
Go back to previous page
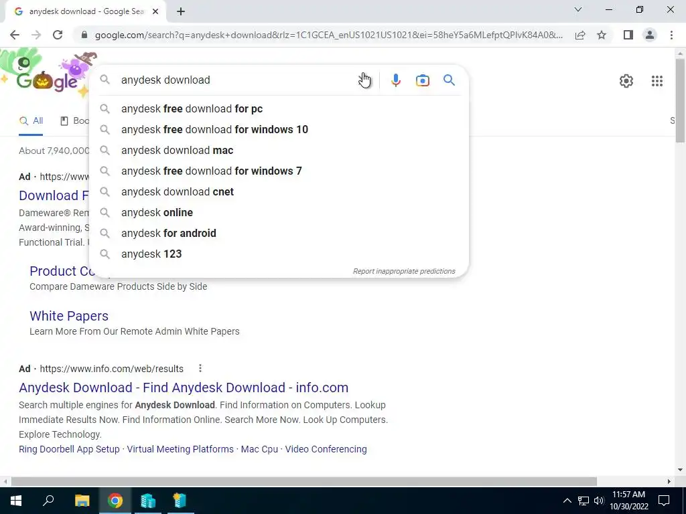pos(15,35)
